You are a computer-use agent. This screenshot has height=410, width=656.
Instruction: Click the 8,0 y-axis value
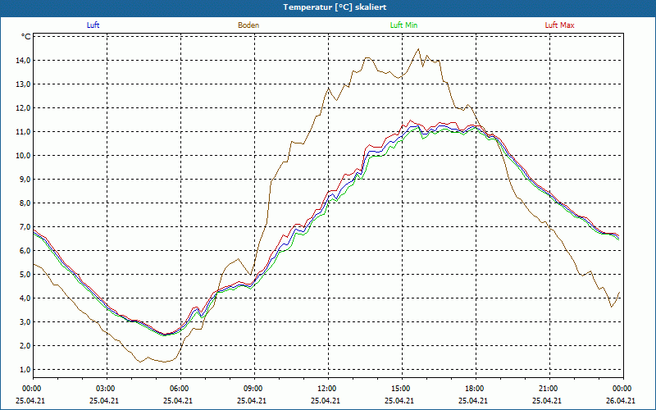[x=25, y=203]
